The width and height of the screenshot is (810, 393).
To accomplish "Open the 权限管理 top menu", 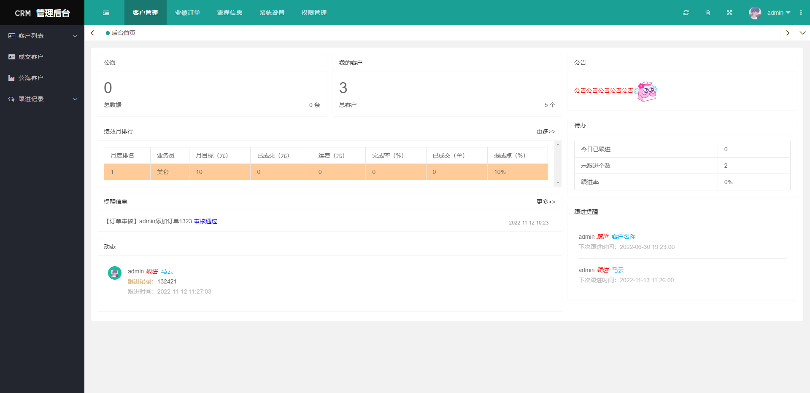I will click(314, 13).
